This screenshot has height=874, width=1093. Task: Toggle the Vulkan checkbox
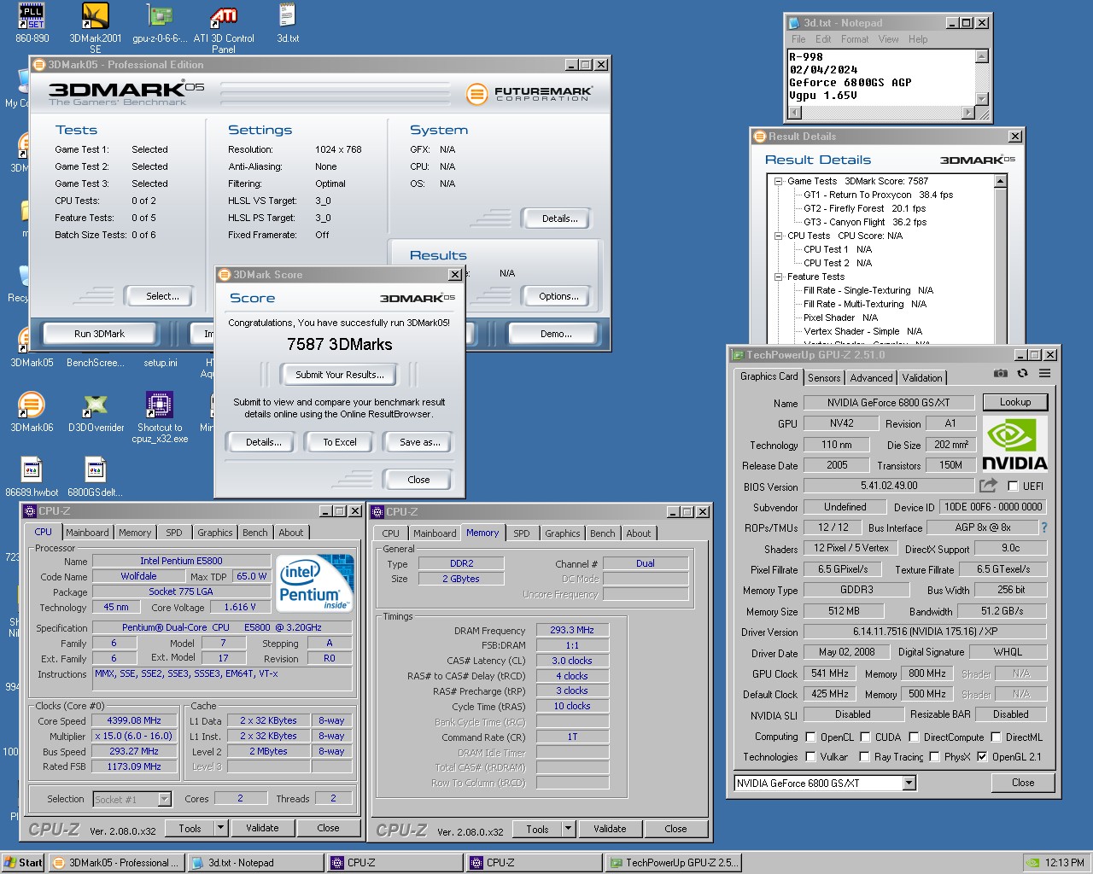coord(810,756)
